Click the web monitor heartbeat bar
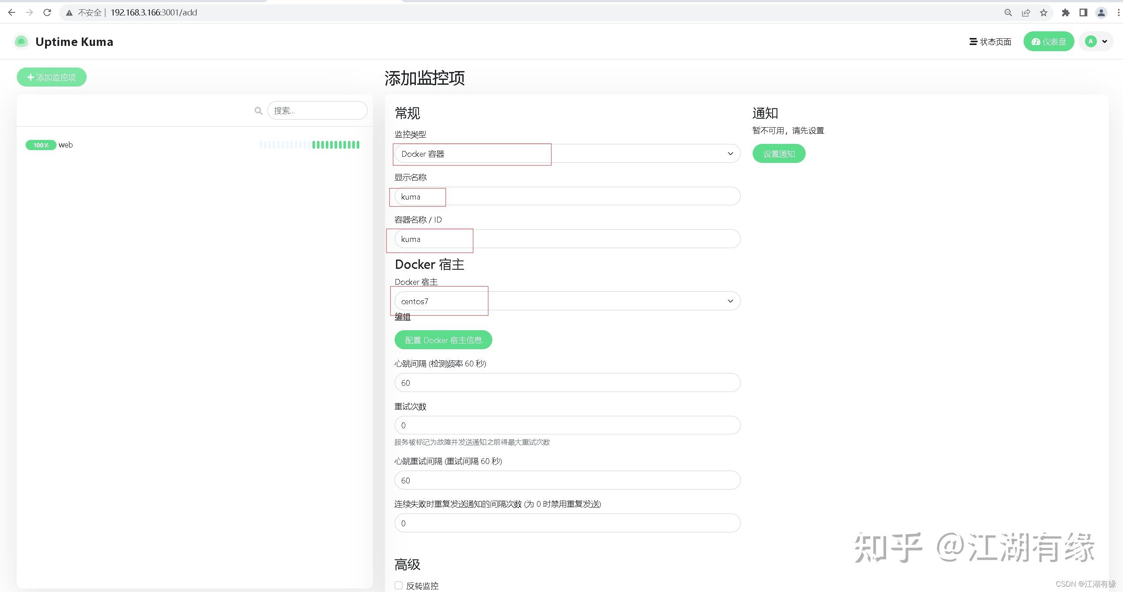1123x592 pixels. click(x=309, y=145)
